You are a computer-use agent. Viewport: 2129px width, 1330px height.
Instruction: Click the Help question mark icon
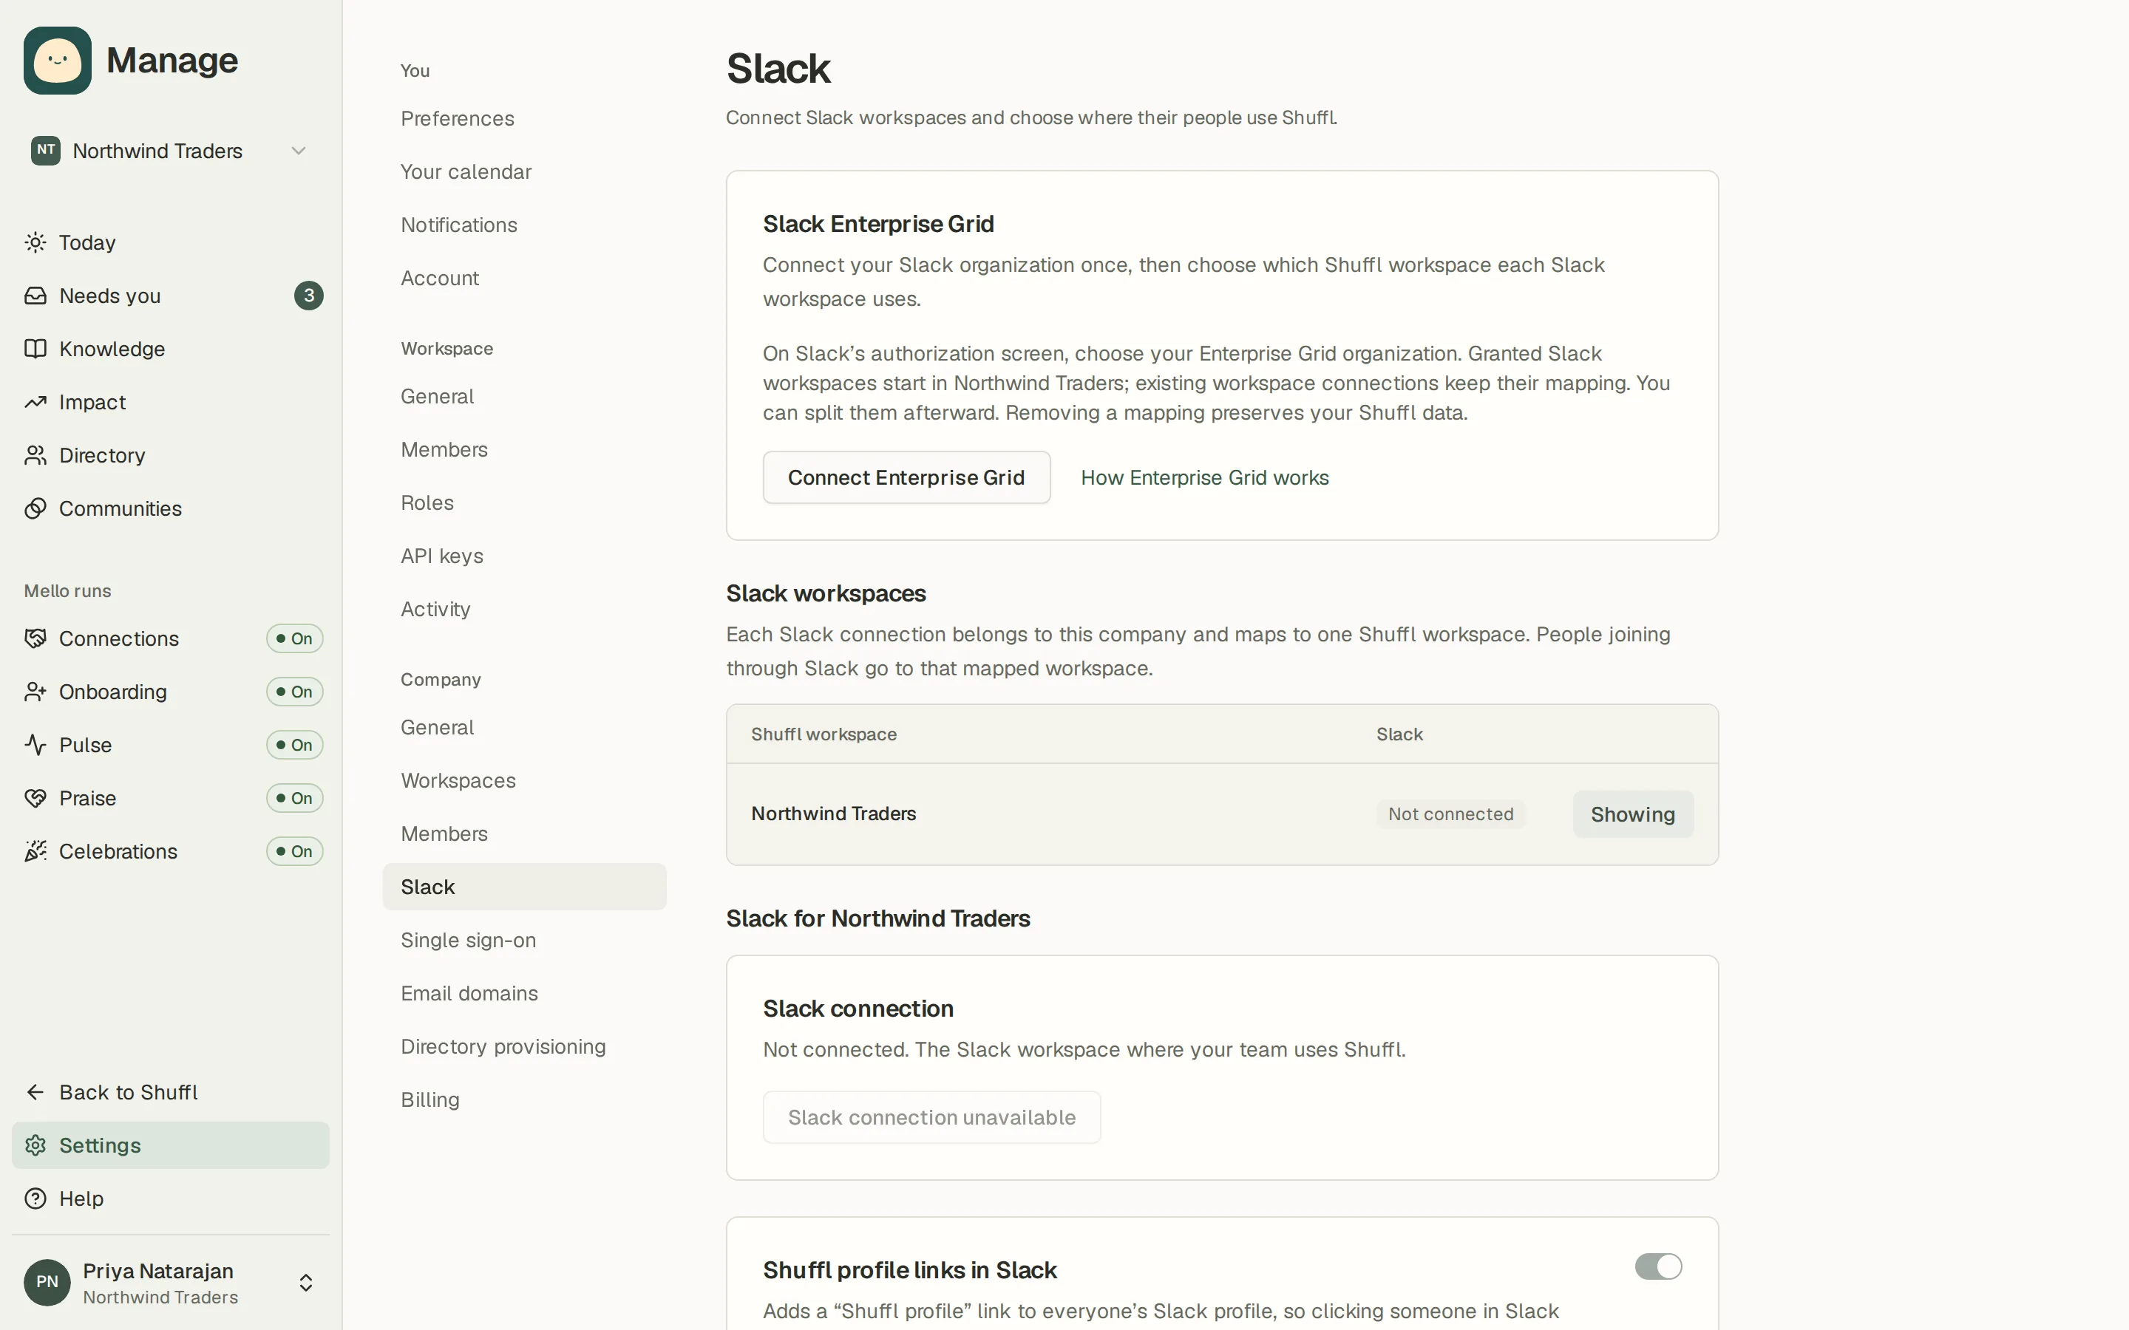(x=35, y=1198)
